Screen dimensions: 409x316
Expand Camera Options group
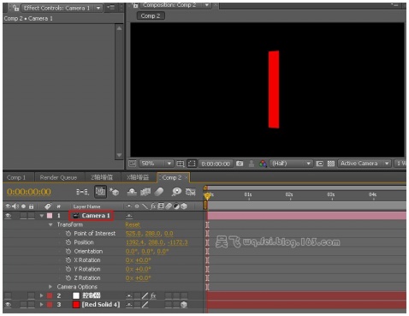[x=50, y=287]
